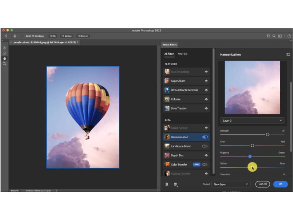Reset Harmonization using the reset icon
Screen dimensions: 293x220
(289, 54)
